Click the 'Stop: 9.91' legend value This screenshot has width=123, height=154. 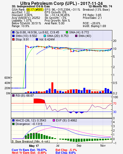22,39
